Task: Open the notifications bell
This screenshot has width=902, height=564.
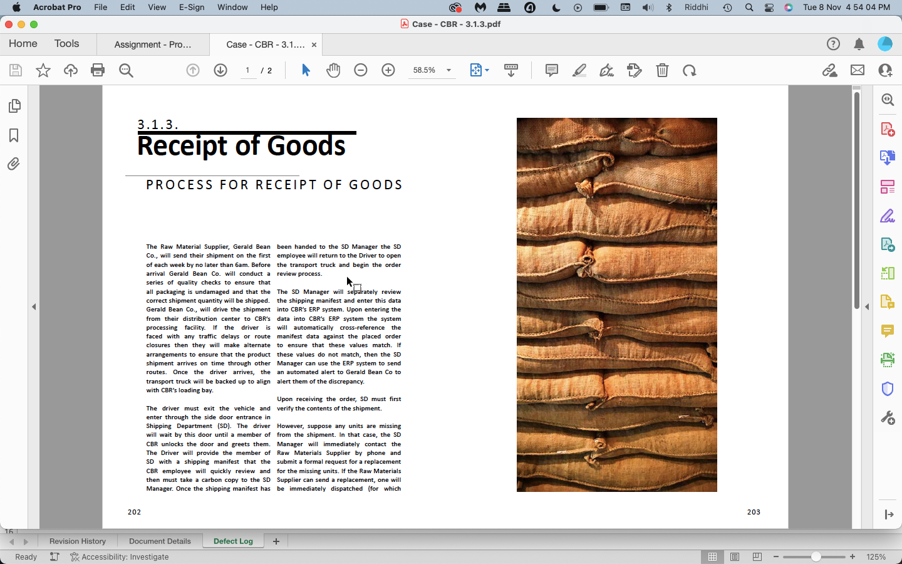Action: pyautogui.click(x=859, y=44)
